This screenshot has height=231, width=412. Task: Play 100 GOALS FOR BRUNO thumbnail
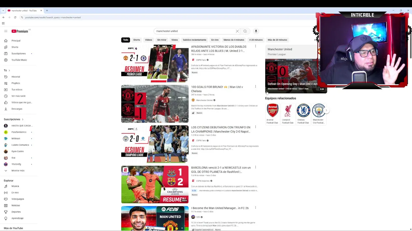pyautogui.click(x=155, y=104)
